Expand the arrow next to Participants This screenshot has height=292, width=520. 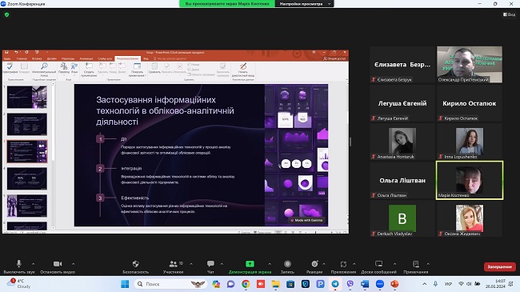click(x=191, y=264)
